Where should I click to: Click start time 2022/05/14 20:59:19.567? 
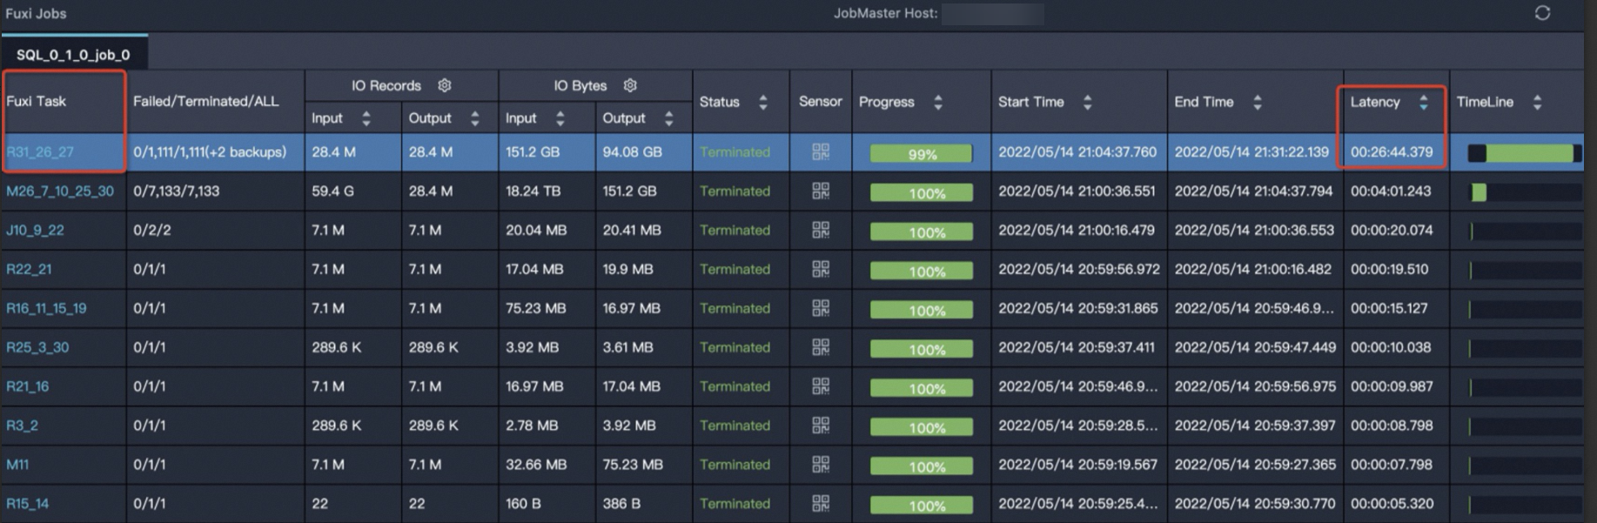click(1078, 465)
